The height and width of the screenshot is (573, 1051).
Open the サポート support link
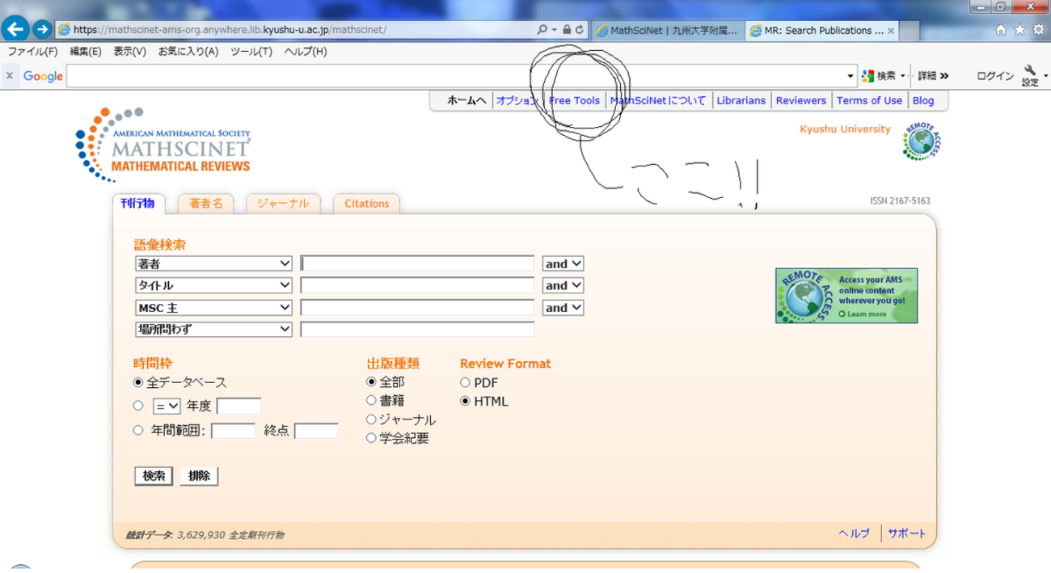click(907, 533)
